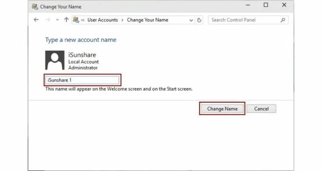Close the Change Your Name window
This screenshot has height=171, width=322.
click(x=284, y=5)
